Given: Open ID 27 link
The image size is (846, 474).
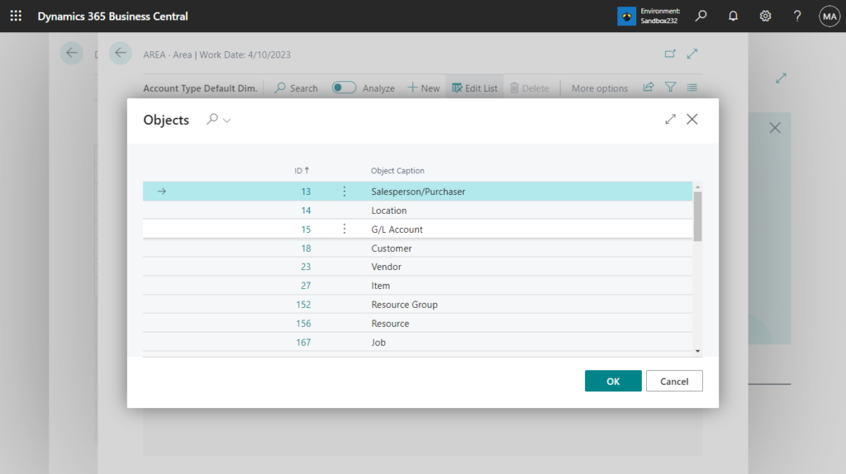Looking at the screenshot, I should click(306, 285).
